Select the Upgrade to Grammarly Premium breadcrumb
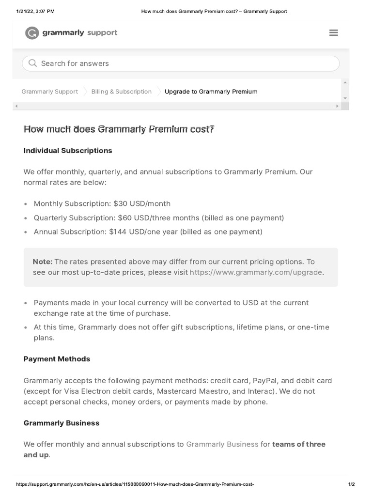Screen dimensions: 372x496 (211, 92)
